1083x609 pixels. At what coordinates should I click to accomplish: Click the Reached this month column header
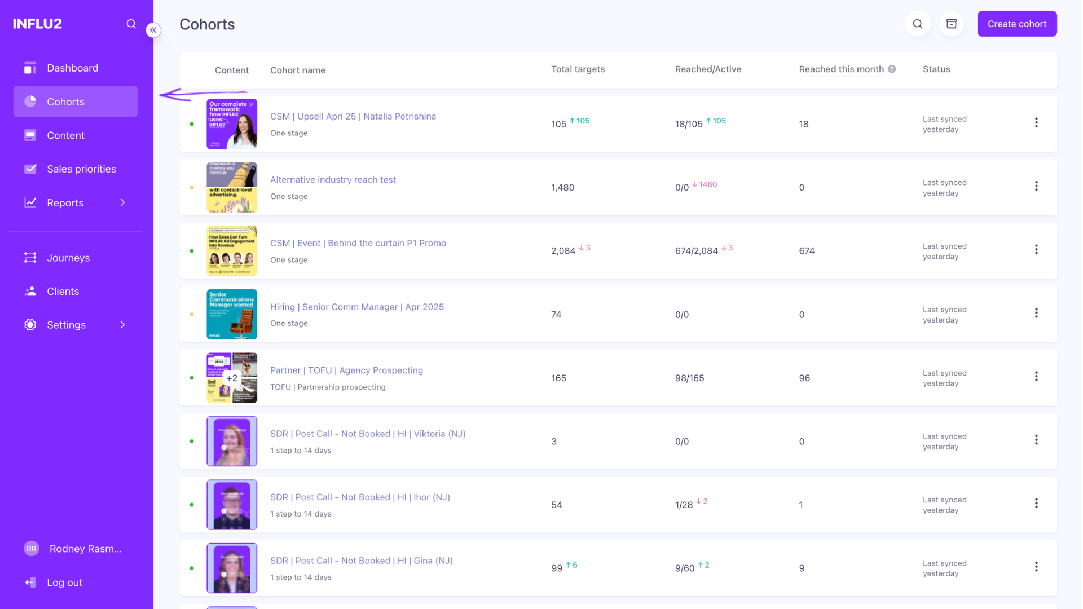(x=841, y=69)
